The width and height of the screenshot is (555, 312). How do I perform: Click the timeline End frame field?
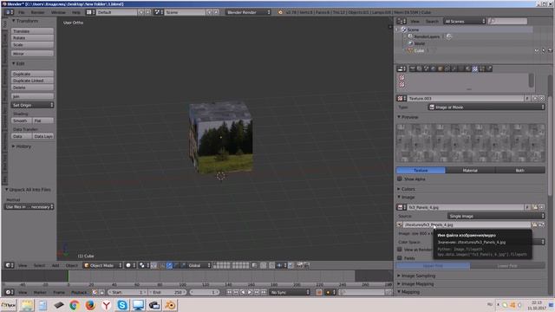point(167,292)
